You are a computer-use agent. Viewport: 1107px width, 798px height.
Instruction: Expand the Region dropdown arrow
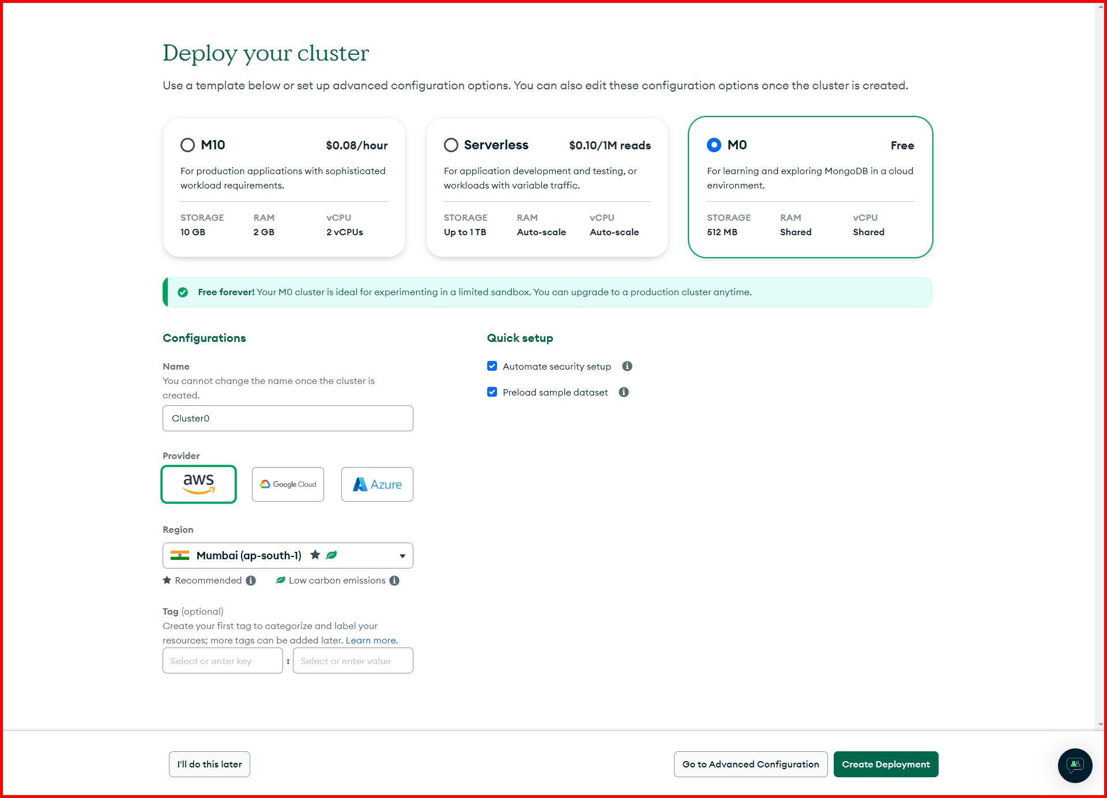pos(402,556)
